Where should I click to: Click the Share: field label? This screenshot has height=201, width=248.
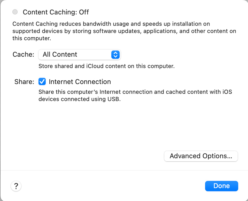24,82
